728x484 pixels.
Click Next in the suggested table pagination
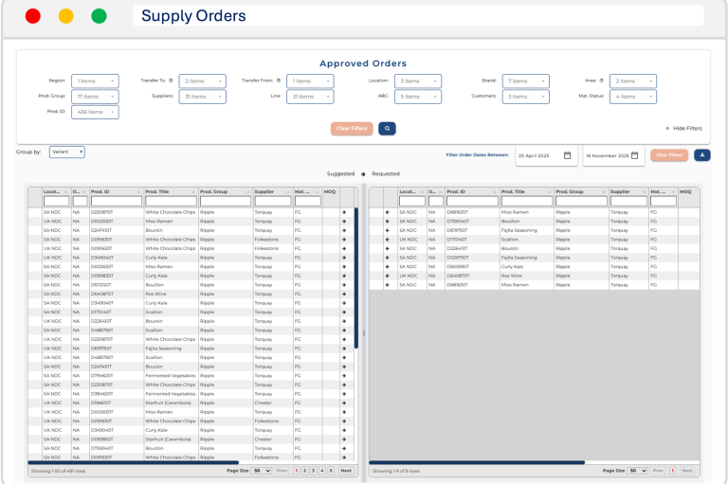click(x=345, y=471)
